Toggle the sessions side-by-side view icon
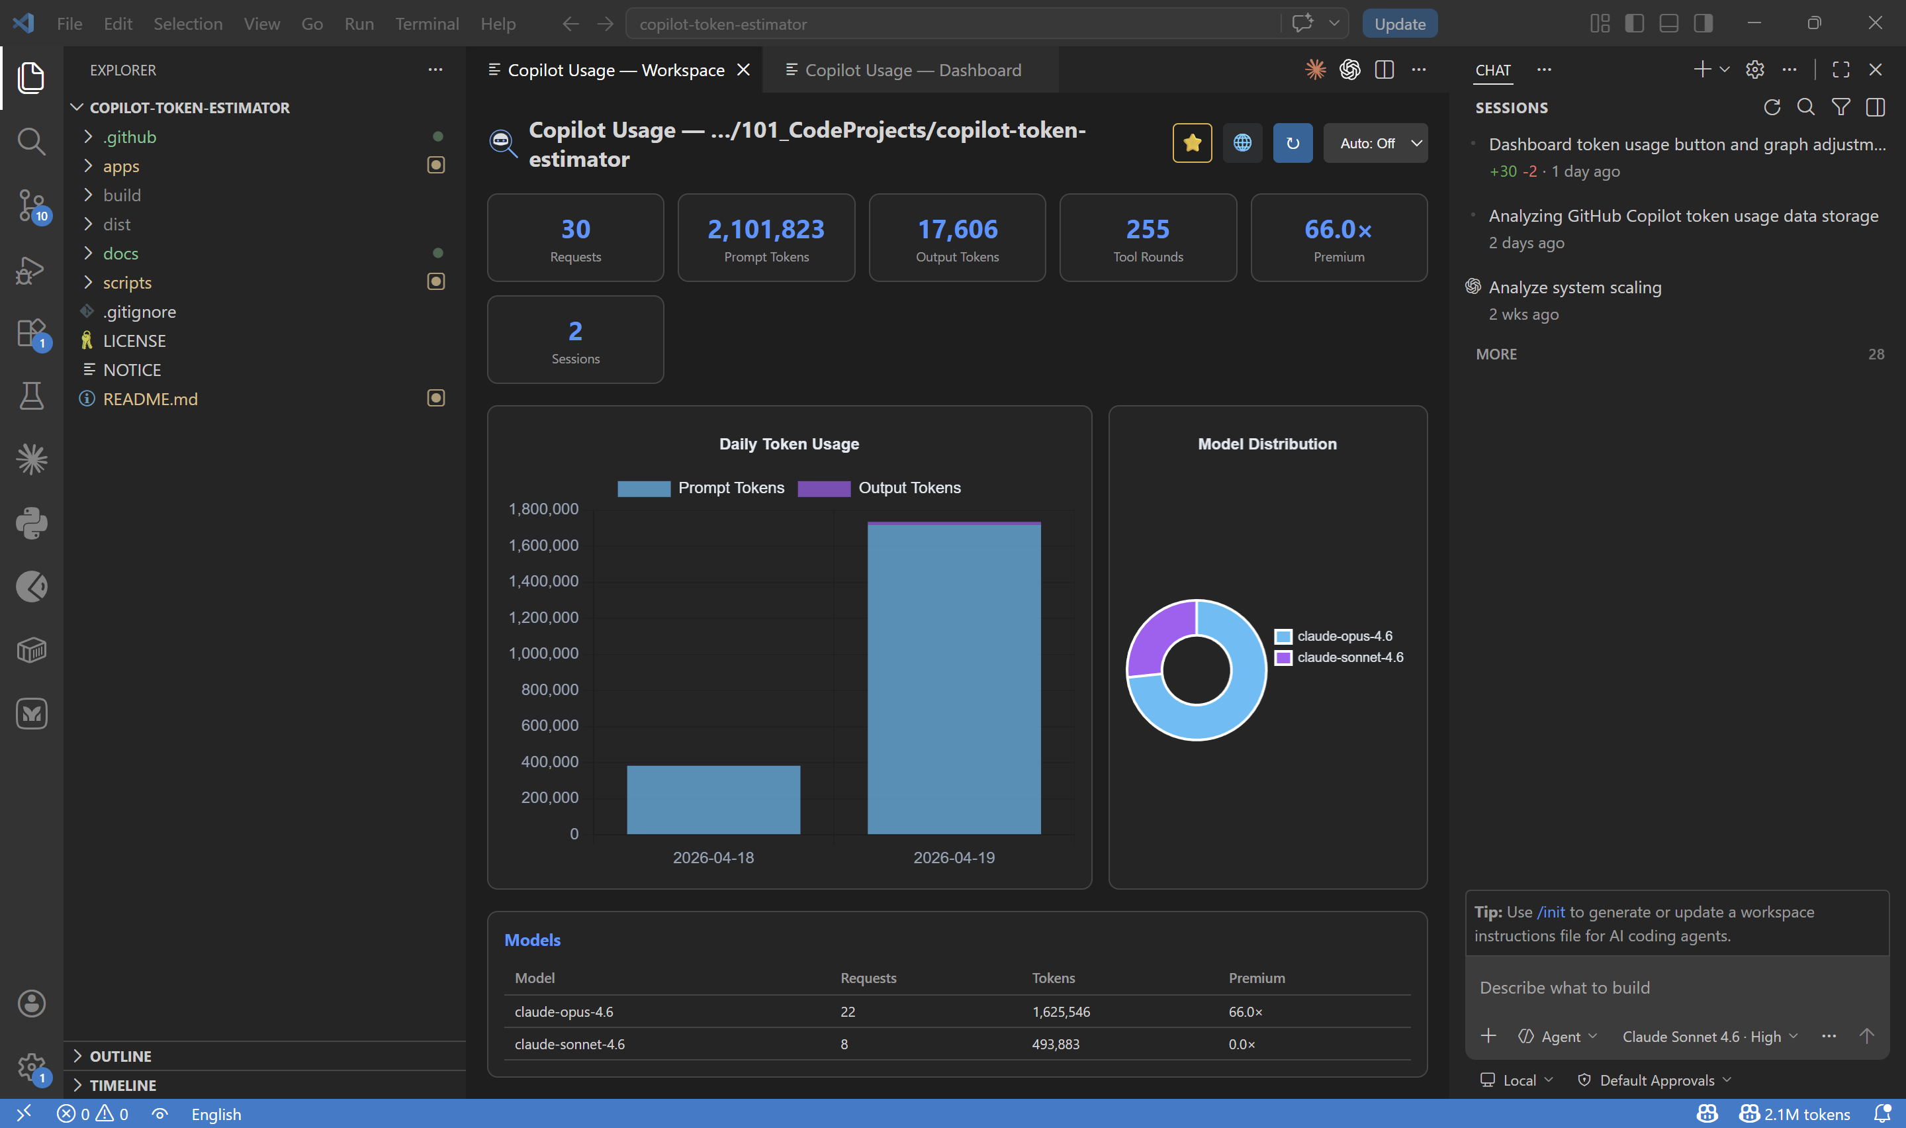The width and height of the screenshot is (1906, 1128). tap(1875, 107)
